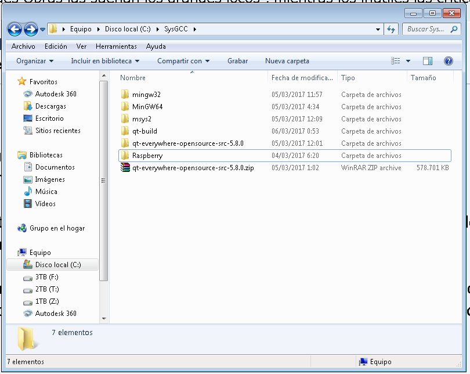Click the 578.701 KB size value
470x374 pixels.
pyautogui.click(x=432, y=168)
